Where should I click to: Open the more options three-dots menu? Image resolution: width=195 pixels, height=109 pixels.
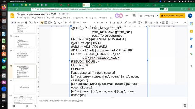click(x=177, y=22)
